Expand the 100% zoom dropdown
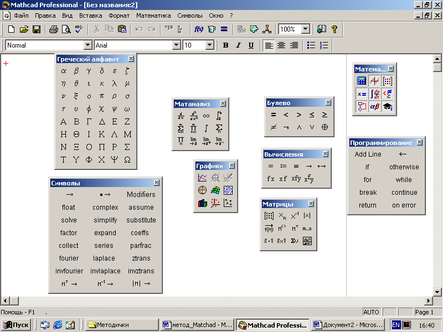The image size is (443, 332). [x=305, y=29]
